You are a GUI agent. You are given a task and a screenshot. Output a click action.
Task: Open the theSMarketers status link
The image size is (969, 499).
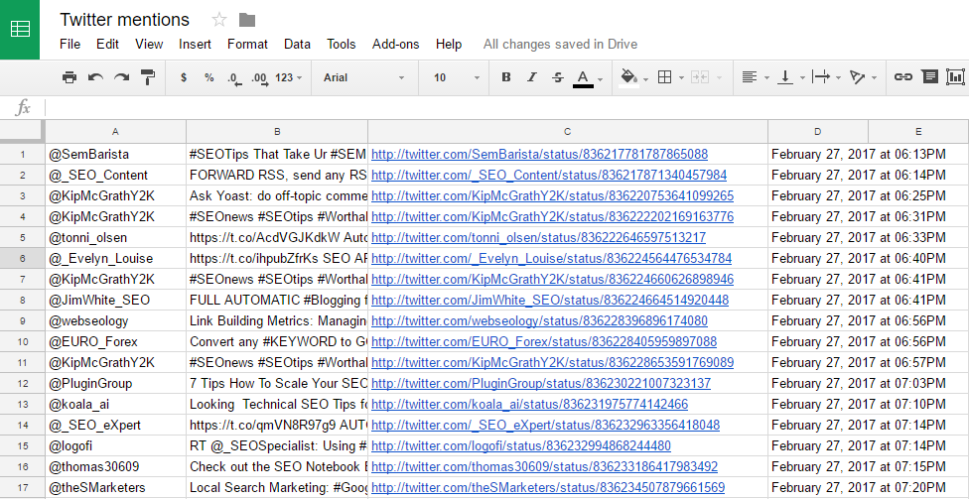click(547, 488)
